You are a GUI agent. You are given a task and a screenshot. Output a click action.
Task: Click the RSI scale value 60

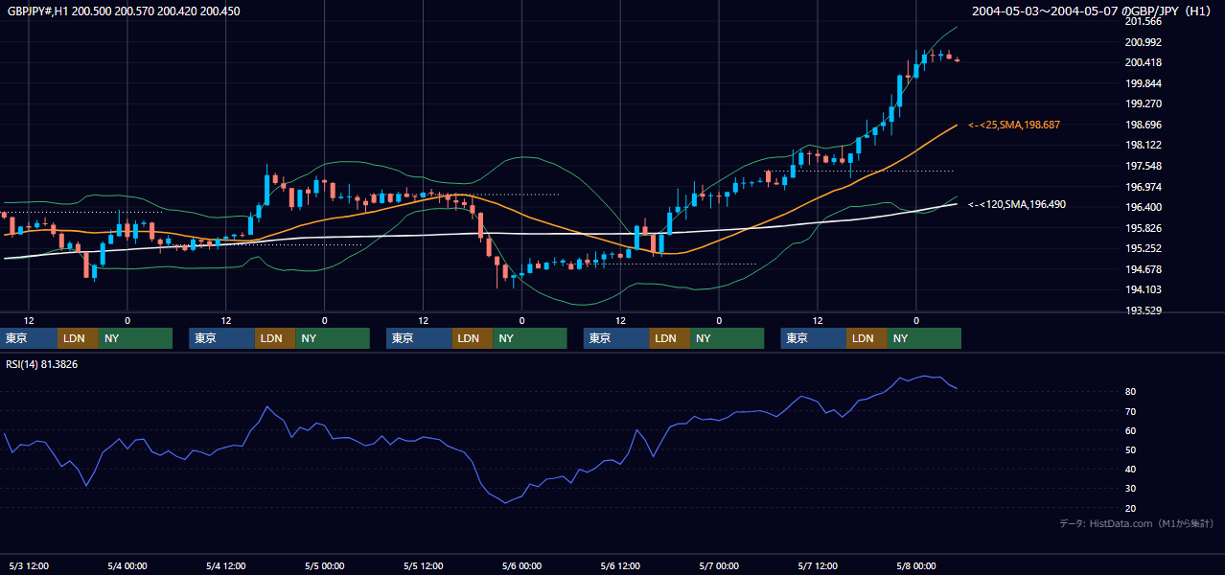1131,430
